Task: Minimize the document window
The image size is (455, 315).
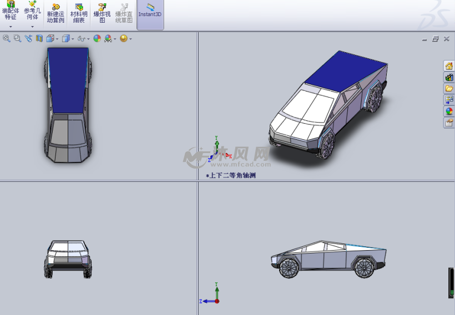Action: [x=424, y=39]
